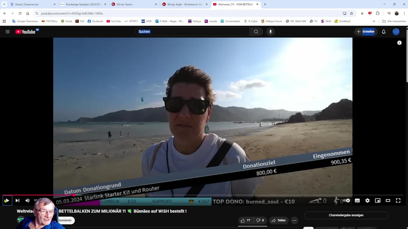
Task: Mute the video volume
Action: point(27,200)
